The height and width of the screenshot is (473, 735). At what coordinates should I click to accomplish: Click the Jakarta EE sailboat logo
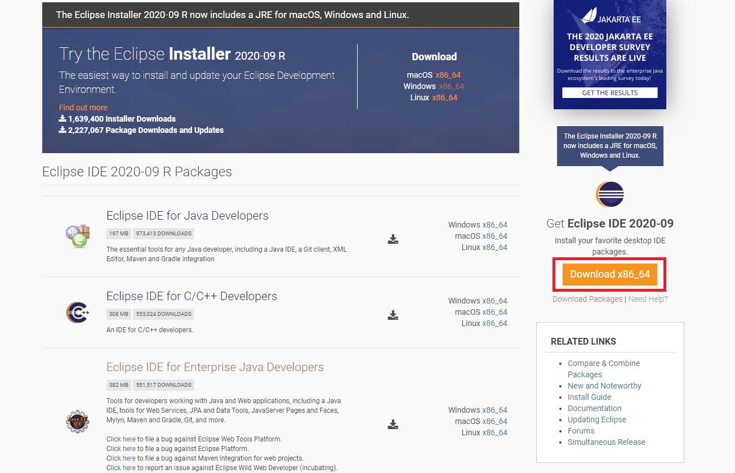pos(589,16)
